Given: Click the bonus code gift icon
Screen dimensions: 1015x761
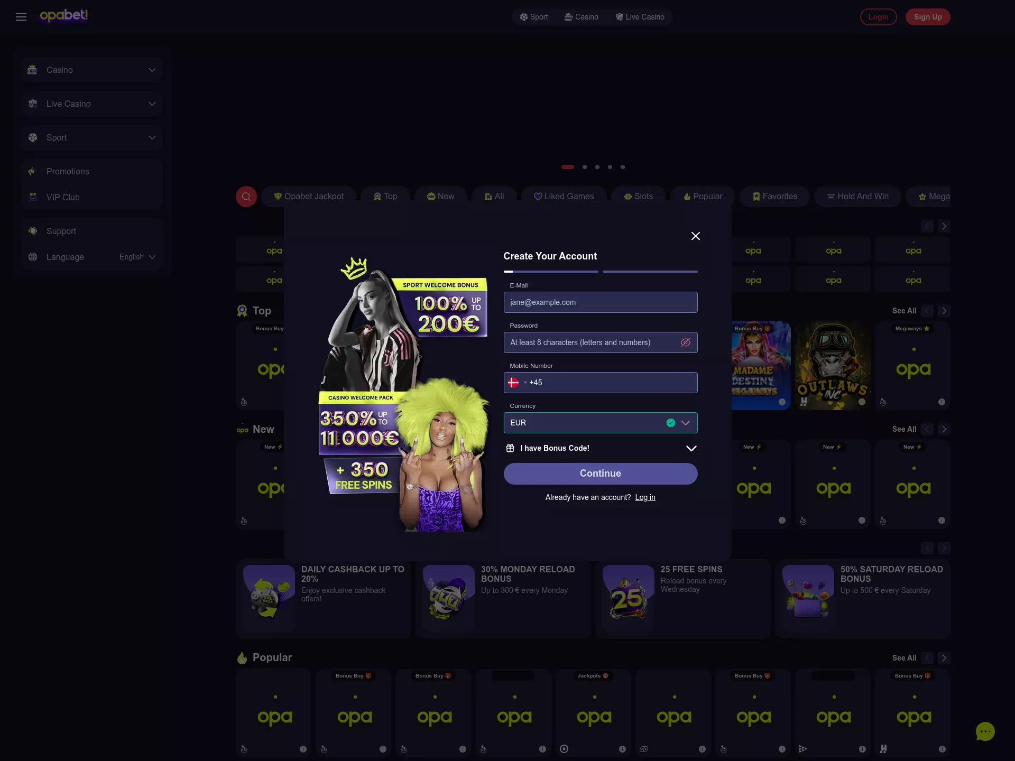Looking at the screenshot, I should point(510,448).
